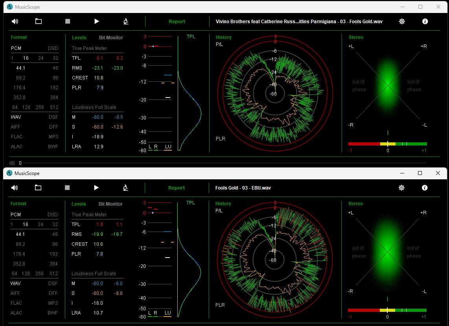Click the info icon in the top window
This screenshot has width=449, height=326.
click(425, 21)
